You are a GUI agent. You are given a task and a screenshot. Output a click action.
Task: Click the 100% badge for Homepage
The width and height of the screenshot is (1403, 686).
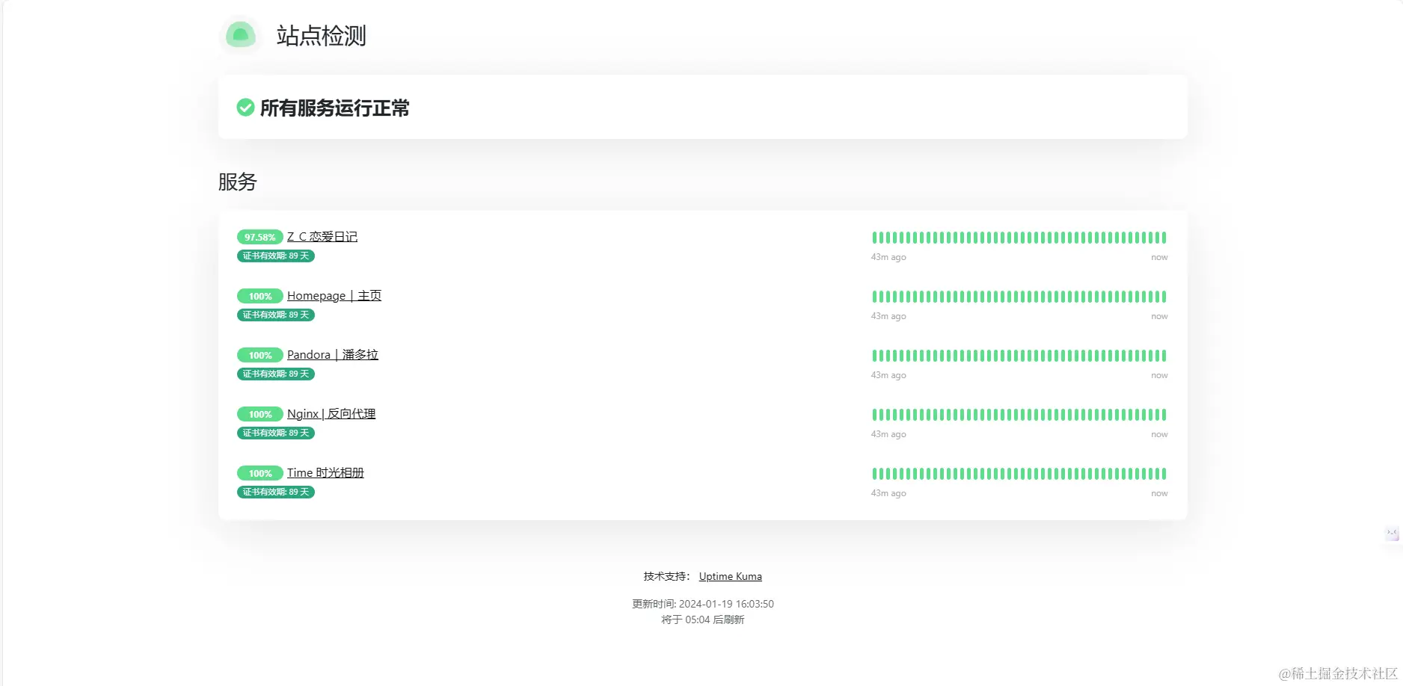[x=260, y=296]
